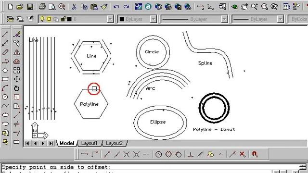Click the Quadrant object snap icon
This screenshot has height=173, width=308.
(x=168, y=154)
